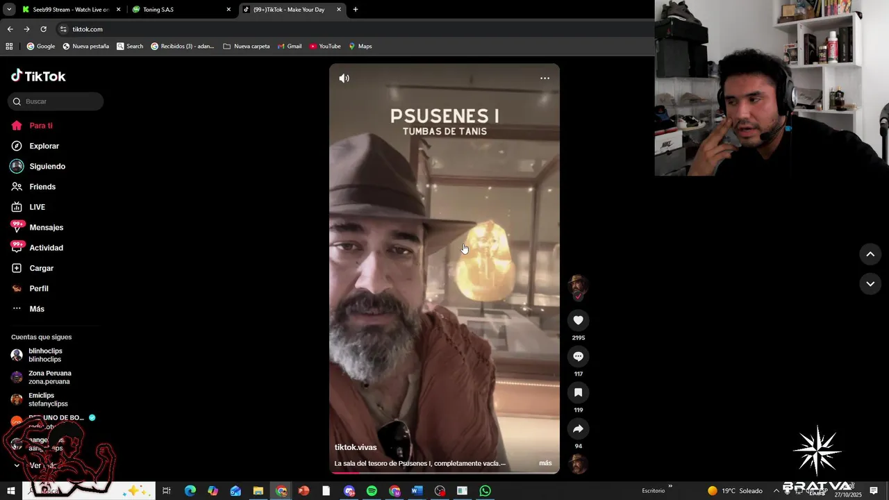Open the Emiclips followed account
The image size is (889, 500).
click(x=47, y=399)
